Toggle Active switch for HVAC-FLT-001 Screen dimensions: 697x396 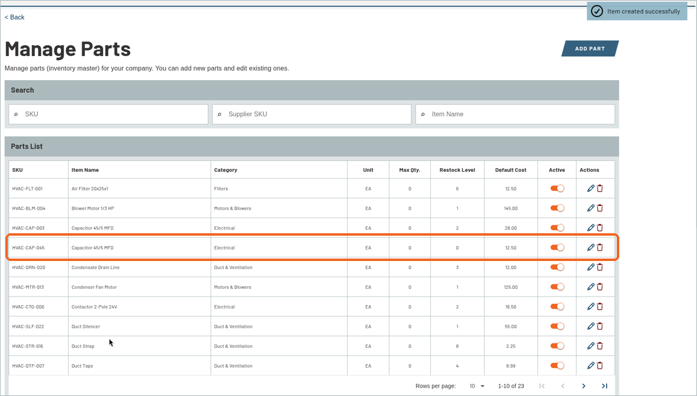[x=557, y=188]
